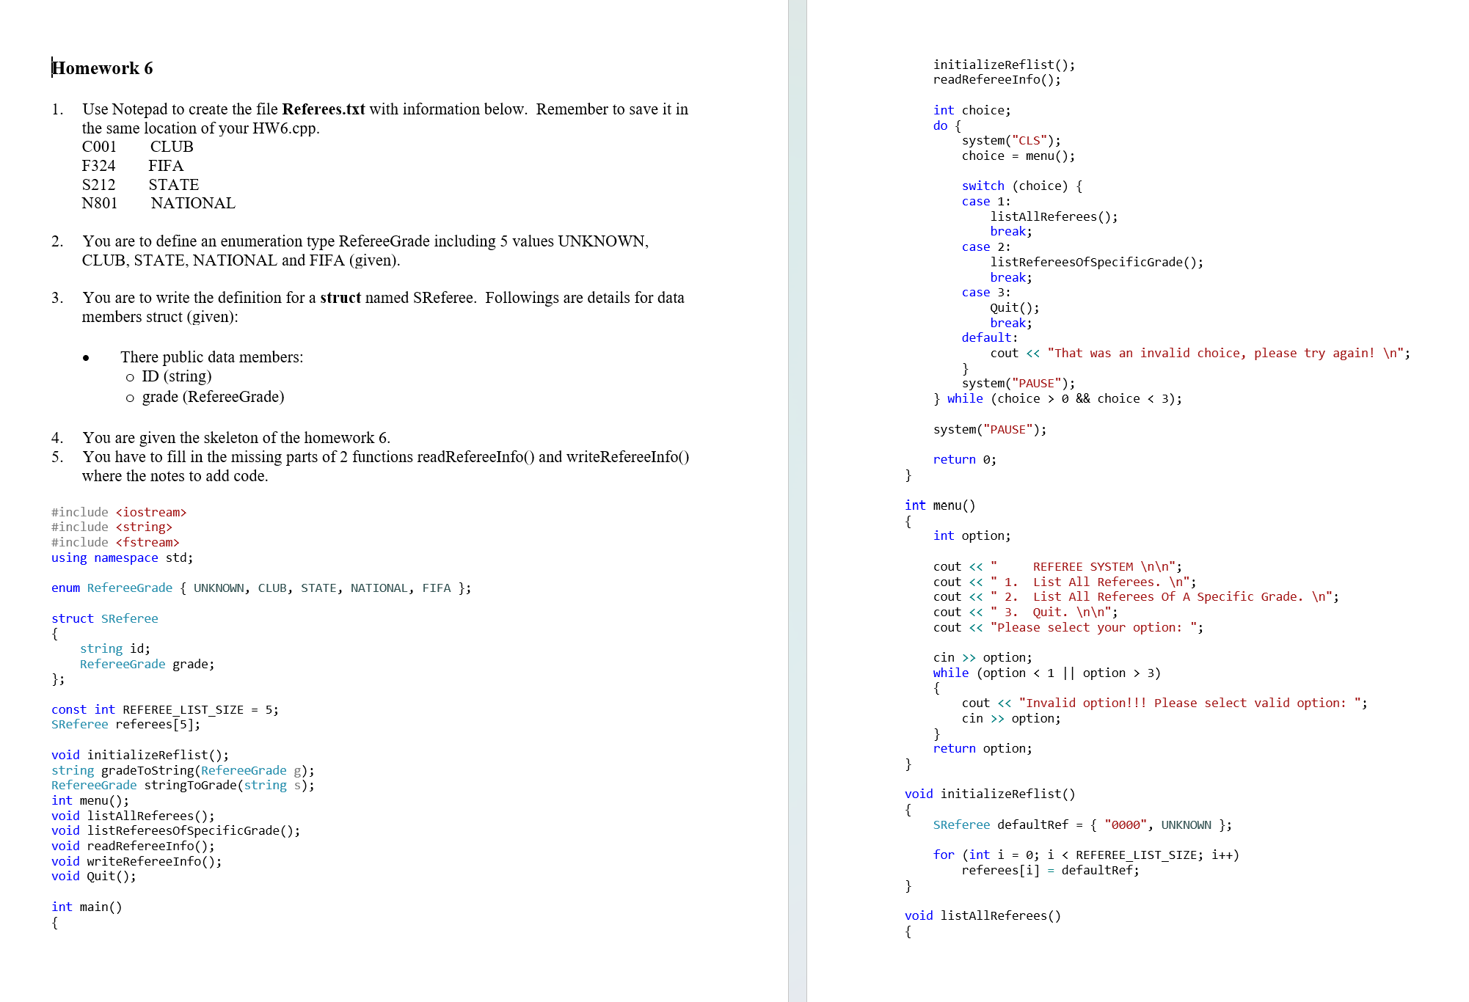Click the struct SReferee definition
The height and width of the screenshot is (1002, 1469).
105,618
